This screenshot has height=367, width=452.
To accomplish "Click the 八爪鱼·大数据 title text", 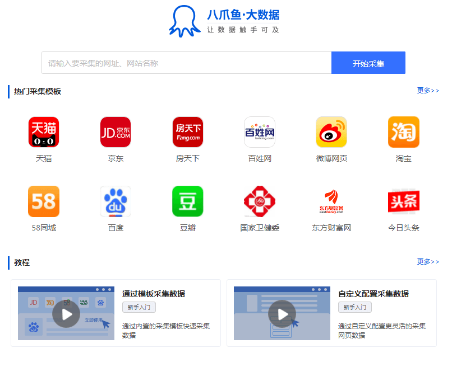I will pyautogui.click(x=243, y=15).
